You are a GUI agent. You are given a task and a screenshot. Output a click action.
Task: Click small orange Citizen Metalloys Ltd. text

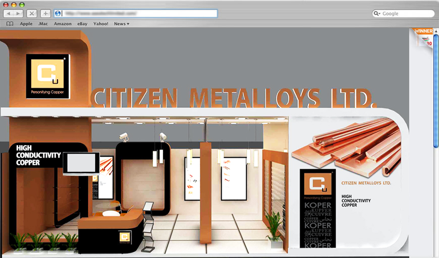[x=366, y=183]
